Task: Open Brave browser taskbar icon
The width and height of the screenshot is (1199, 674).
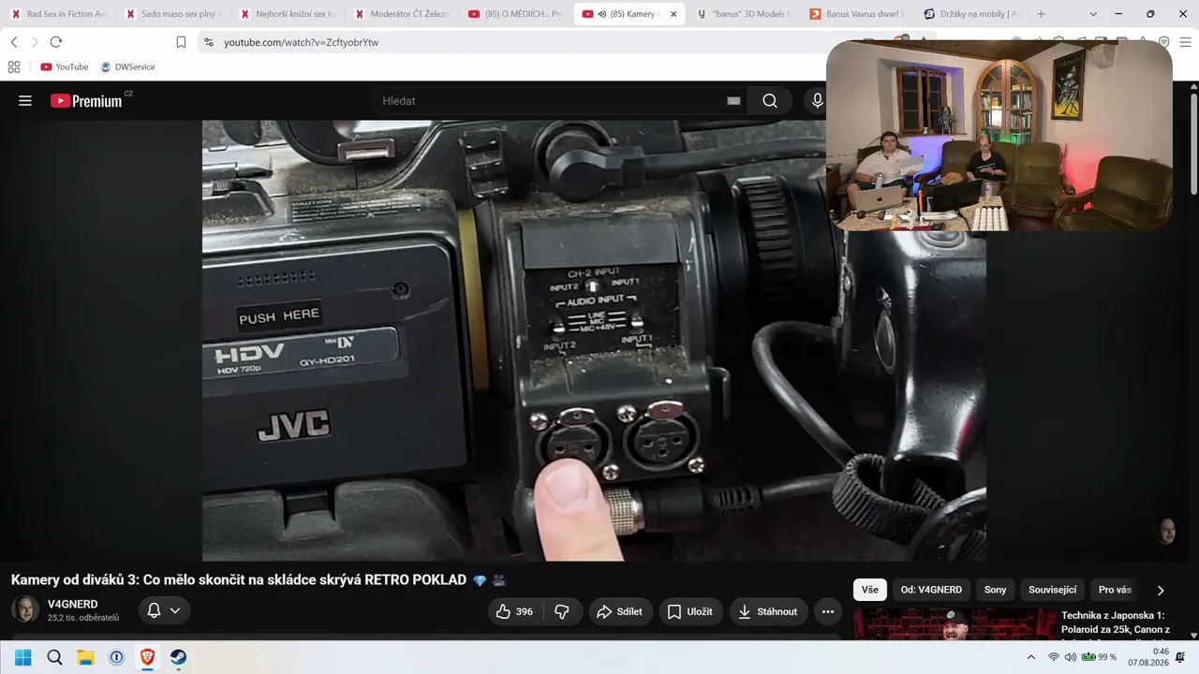Action: point(147,657)
